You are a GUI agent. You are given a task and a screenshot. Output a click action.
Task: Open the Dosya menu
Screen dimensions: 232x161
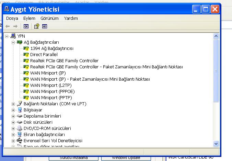[x=12, y=18]
